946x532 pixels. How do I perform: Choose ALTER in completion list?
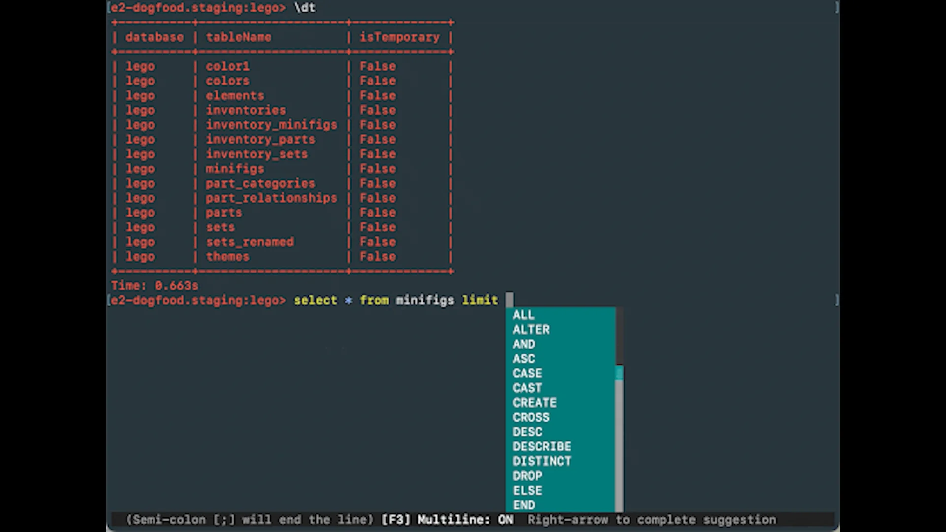click(531, 330)
